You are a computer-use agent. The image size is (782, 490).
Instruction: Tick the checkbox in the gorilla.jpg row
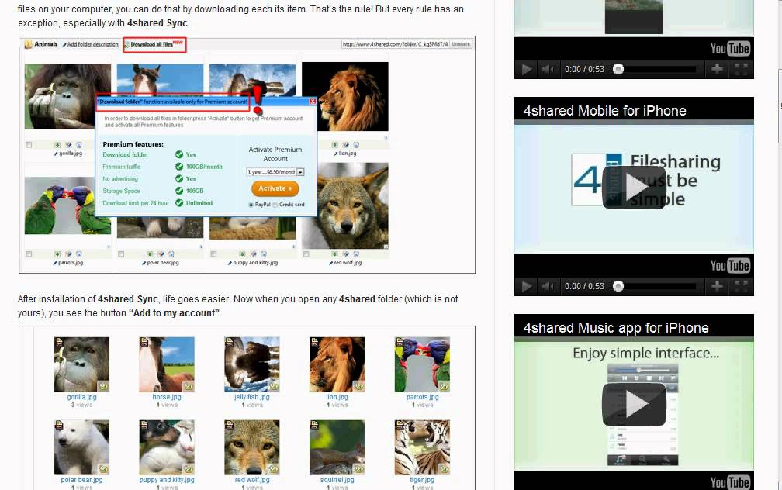pos(29,145)
